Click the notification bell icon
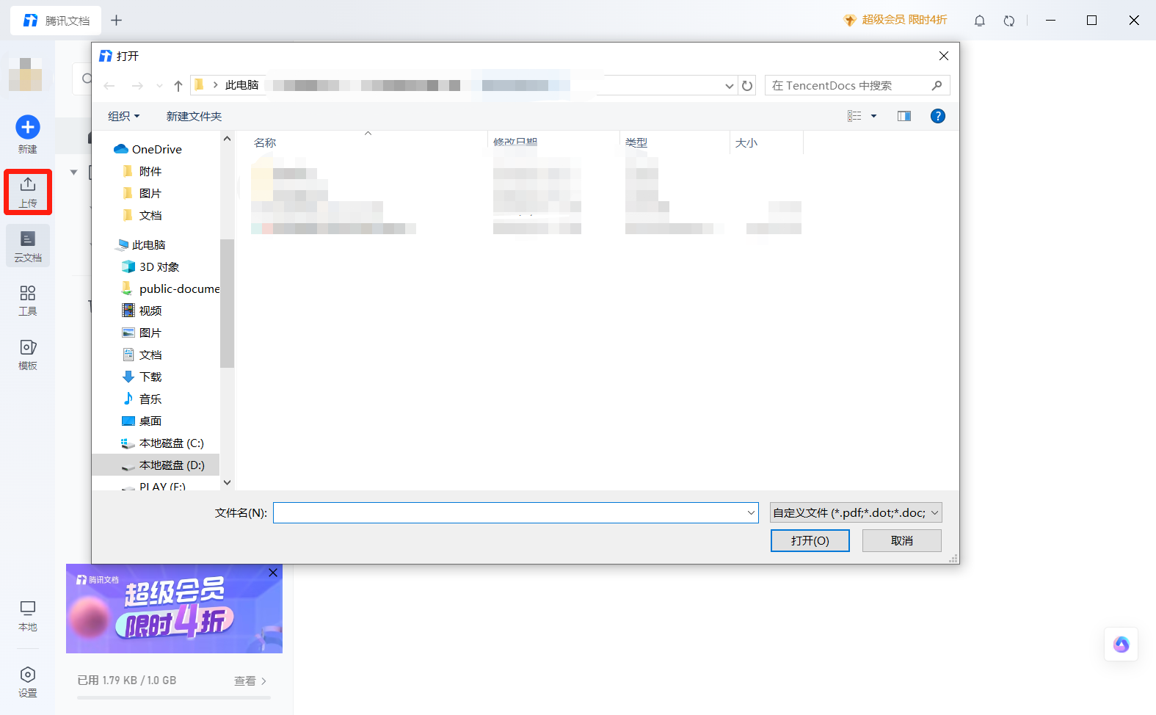Viewport: 1156px width, 715px height. [x=980, y=21]
